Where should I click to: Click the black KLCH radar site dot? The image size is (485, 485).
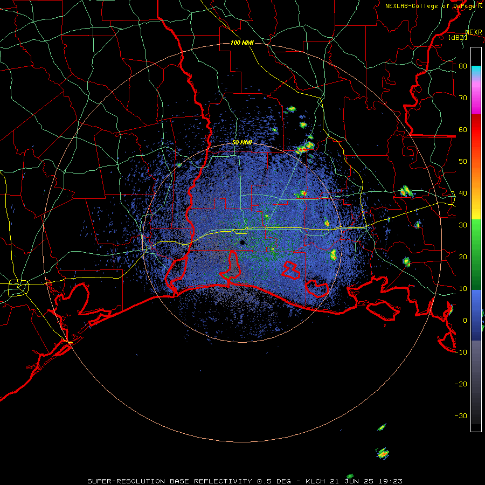point(242,242)
